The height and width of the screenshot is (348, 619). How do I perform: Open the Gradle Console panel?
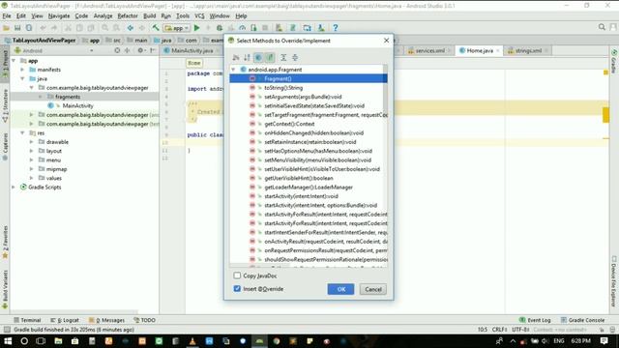[x=582, y=320]
